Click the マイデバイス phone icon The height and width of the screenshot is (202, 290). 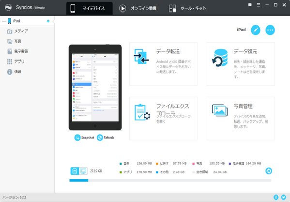[73, 9]
